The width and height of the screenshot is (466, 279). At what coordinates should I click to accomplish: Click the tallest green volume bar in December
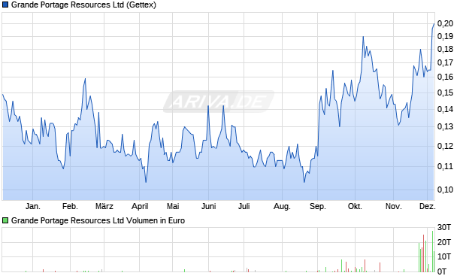[432, 251]
